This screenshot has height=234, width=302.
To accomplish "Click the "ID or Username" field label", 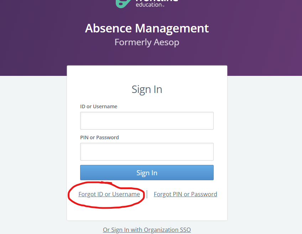I will coord(99,106).
